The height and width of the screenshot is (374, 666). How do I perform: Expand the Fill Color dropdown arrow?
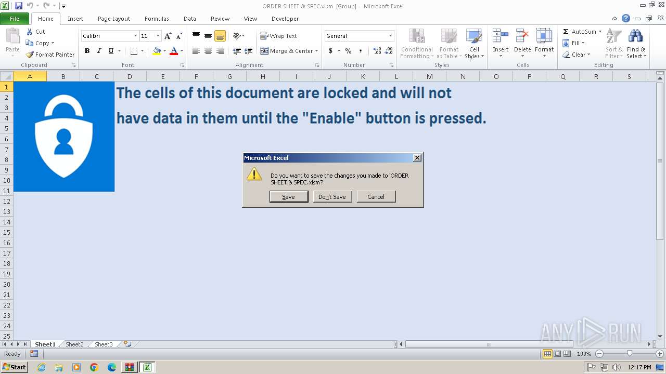pyautogui.click(x=164, y=51)
